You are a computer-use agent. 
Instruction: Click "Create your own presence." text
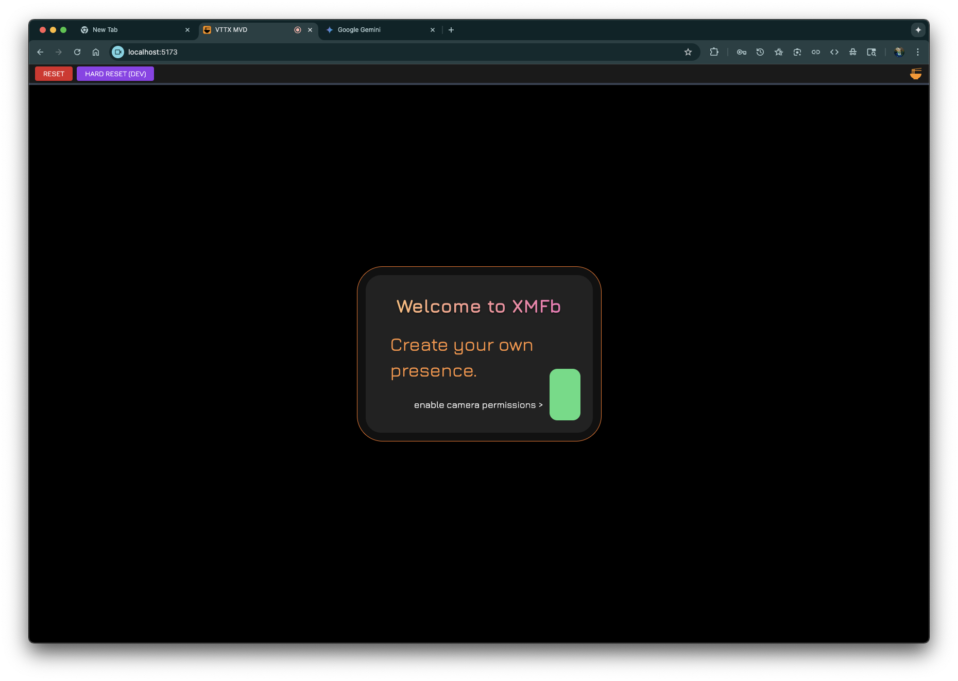462,358
